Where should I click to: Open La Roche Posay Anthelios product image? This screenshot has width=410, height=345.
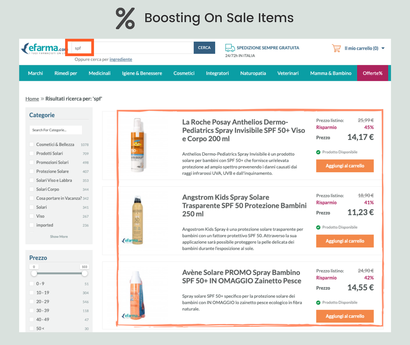[137, 145]
